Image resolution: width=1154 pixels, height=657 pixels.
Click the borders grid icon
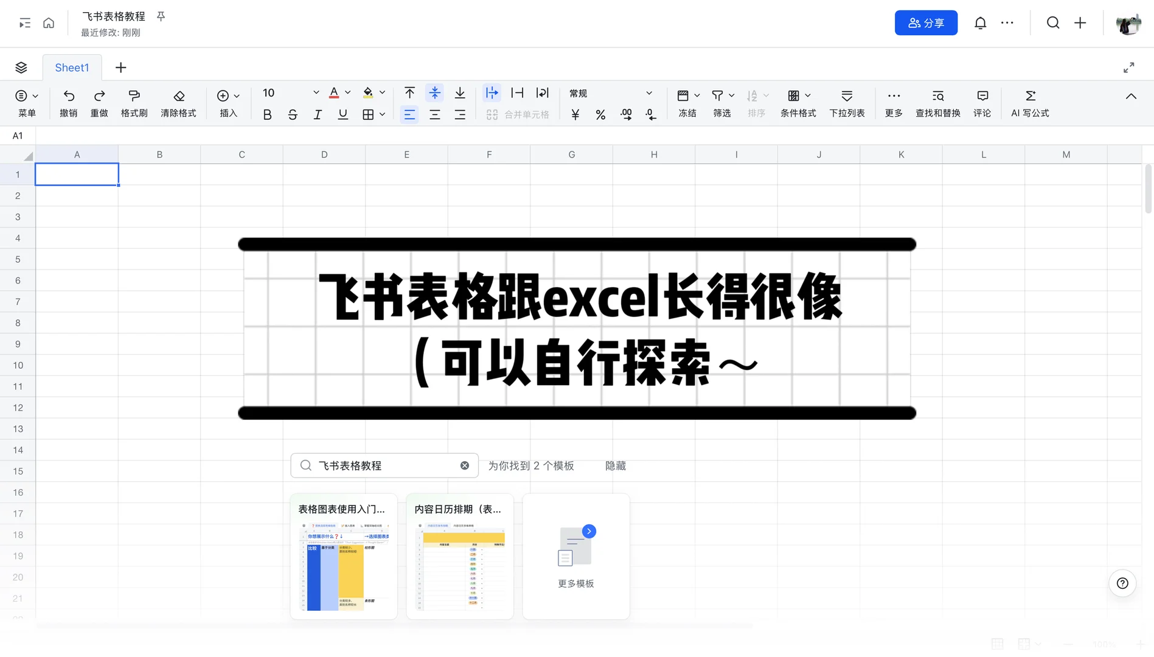click(x=368, y=114)
